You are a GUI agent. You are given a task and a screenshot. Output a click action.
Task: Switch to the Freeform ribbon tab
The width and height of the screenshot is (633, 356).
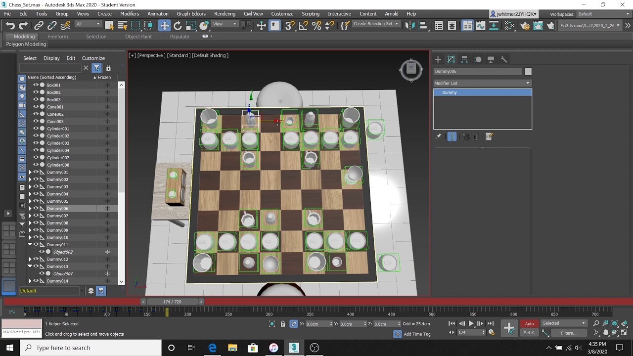(x=58, y=36)
